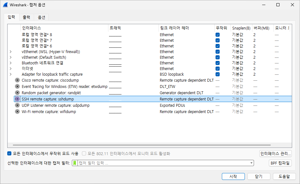The height and width of the screenshot is (184, 300).
Task: Sort by 링크 레이어 헤더 column header
Action: click(x=186, y=28)
